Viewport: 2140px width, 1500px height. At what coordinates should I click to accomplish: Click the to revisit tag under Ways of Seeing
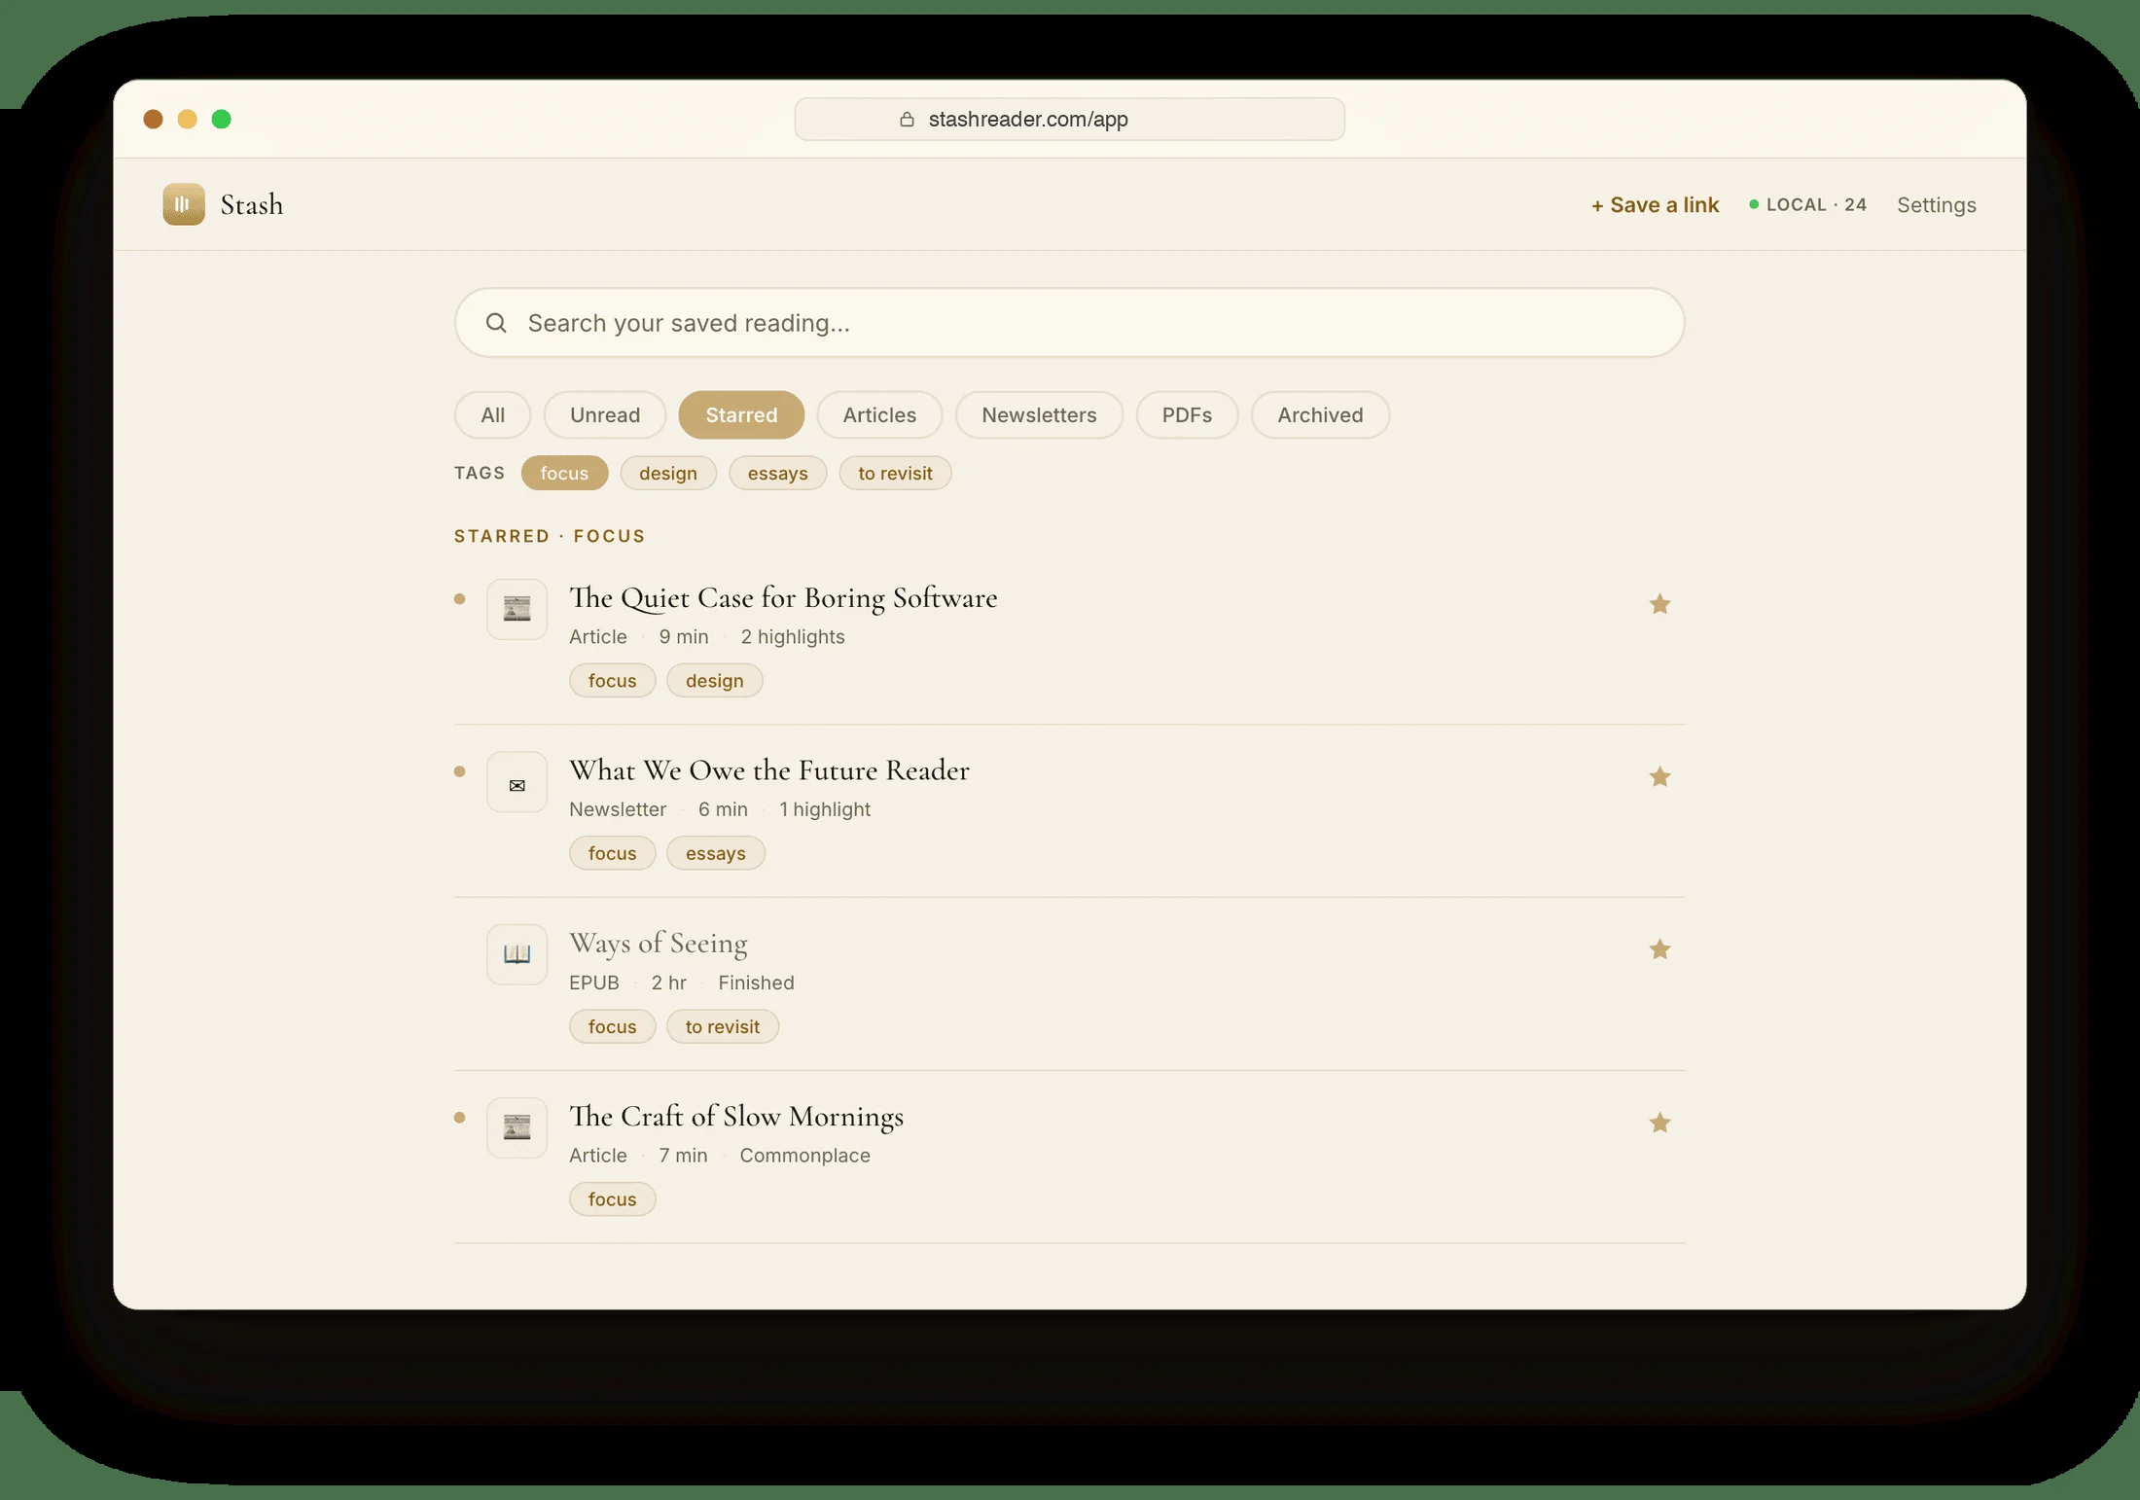point(722,1026)
